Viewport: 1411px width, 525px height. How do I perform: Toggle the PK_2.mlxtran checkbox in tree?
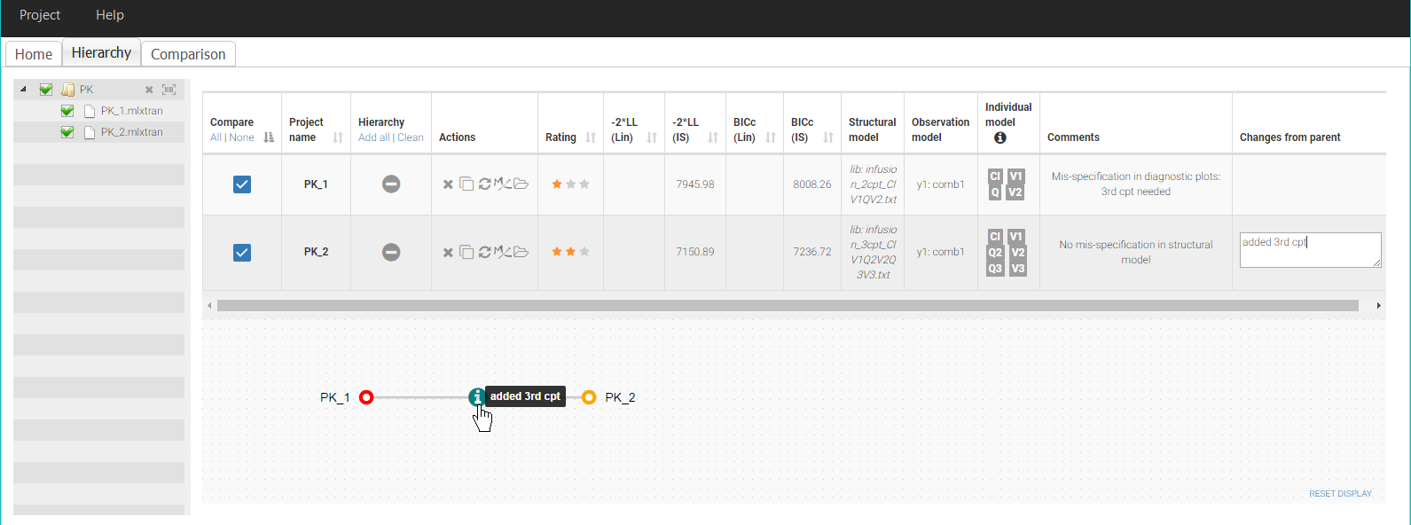[67, 132]
